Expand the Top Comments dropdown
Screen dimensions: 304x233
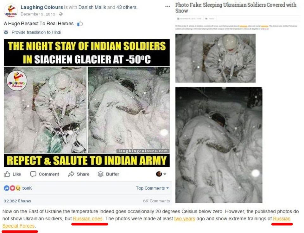click(x=152, y=188)
